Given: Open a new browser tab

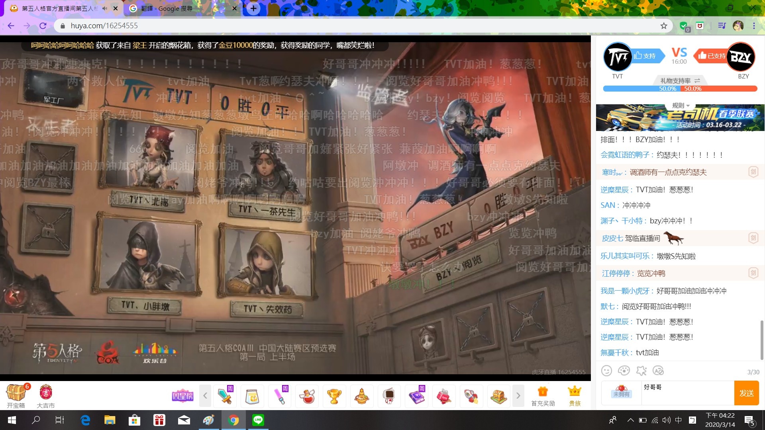Looking at the screenshot, I should (253, 8).
